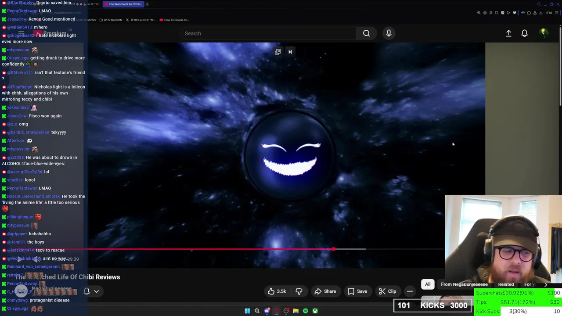The width and height of the screenshot is (562, 316).
Task: Click the Share button
Action: (x=325, y=291)
